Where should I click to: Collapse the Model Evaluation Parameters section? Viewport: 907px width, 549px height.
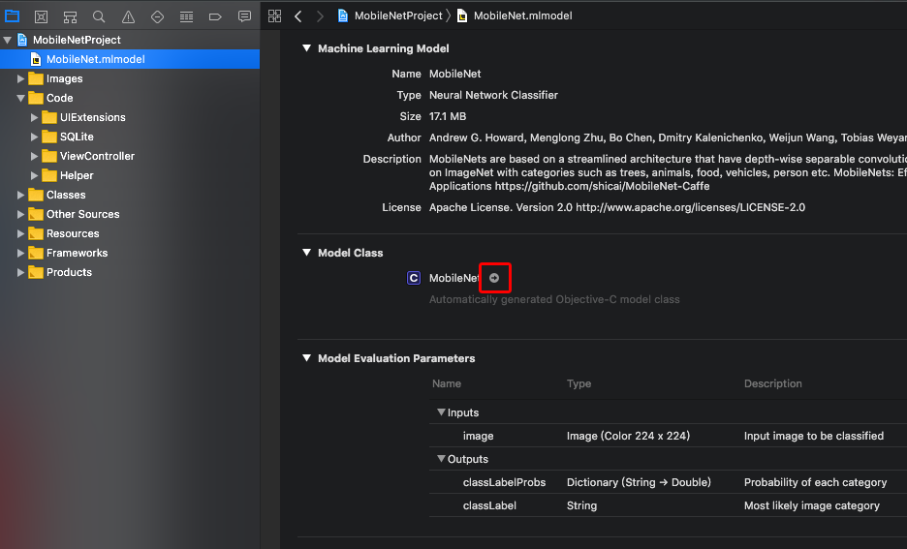(x=306, y=358)
